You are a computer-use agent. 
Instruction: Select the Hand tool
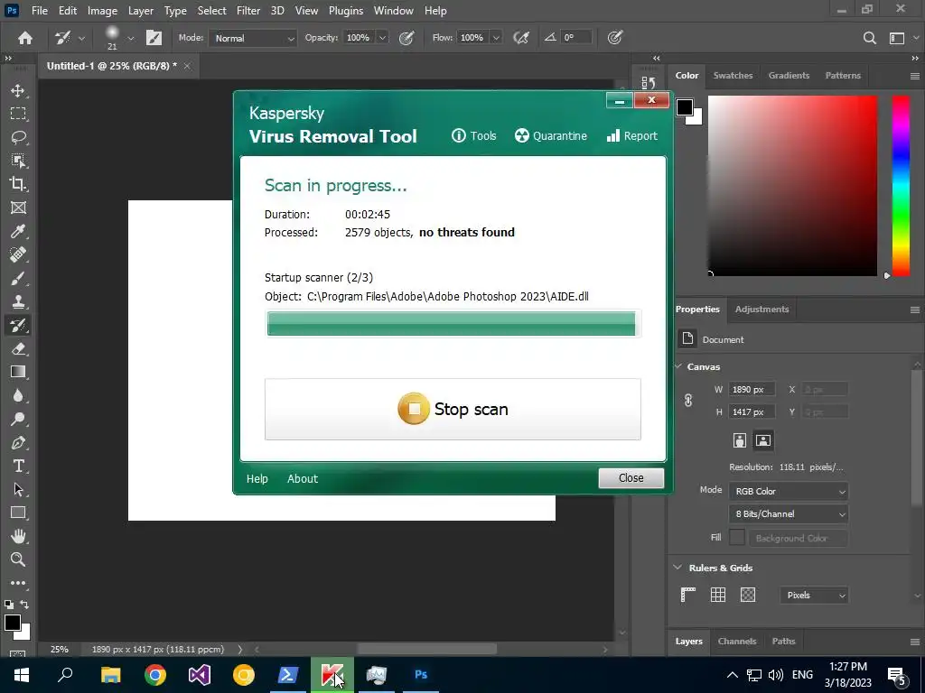coord(18,536)
